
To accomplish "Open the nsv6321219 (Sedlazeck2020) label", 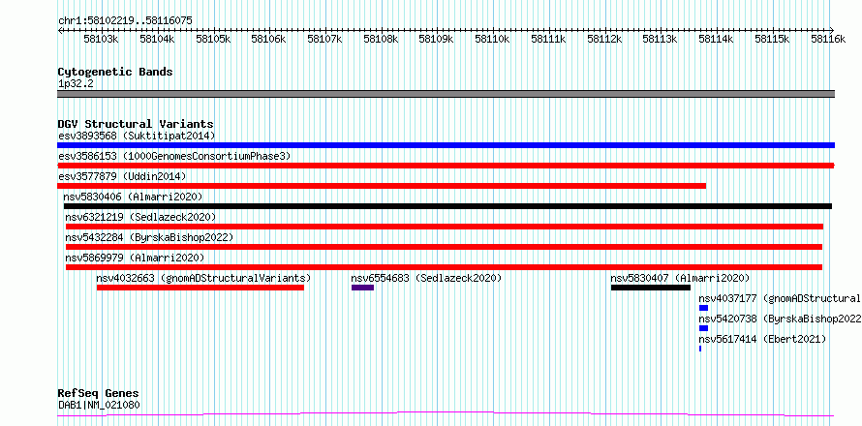I will 140,217.
